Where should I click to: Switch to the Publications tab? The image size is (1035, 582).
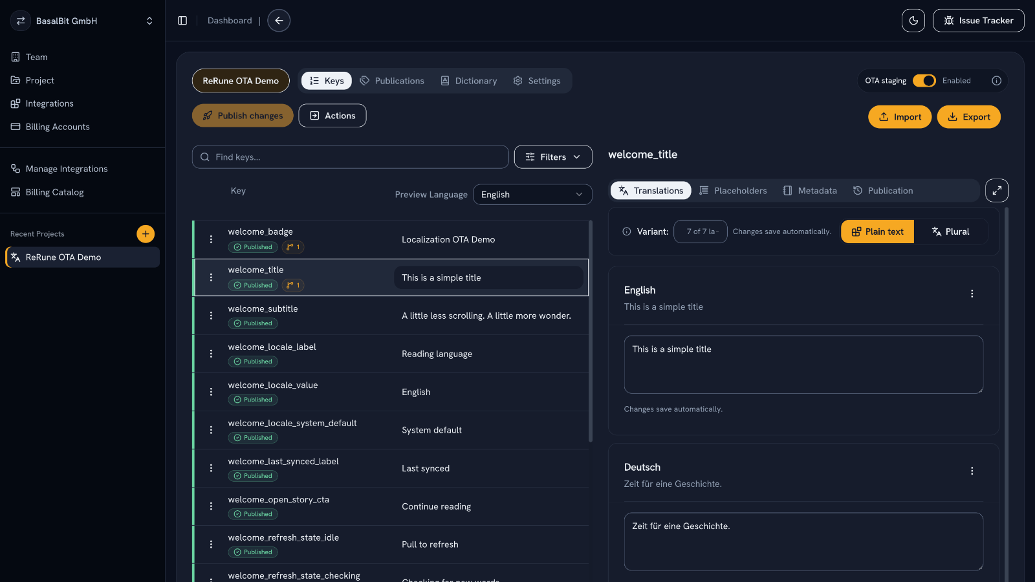[x=392, y=81]
